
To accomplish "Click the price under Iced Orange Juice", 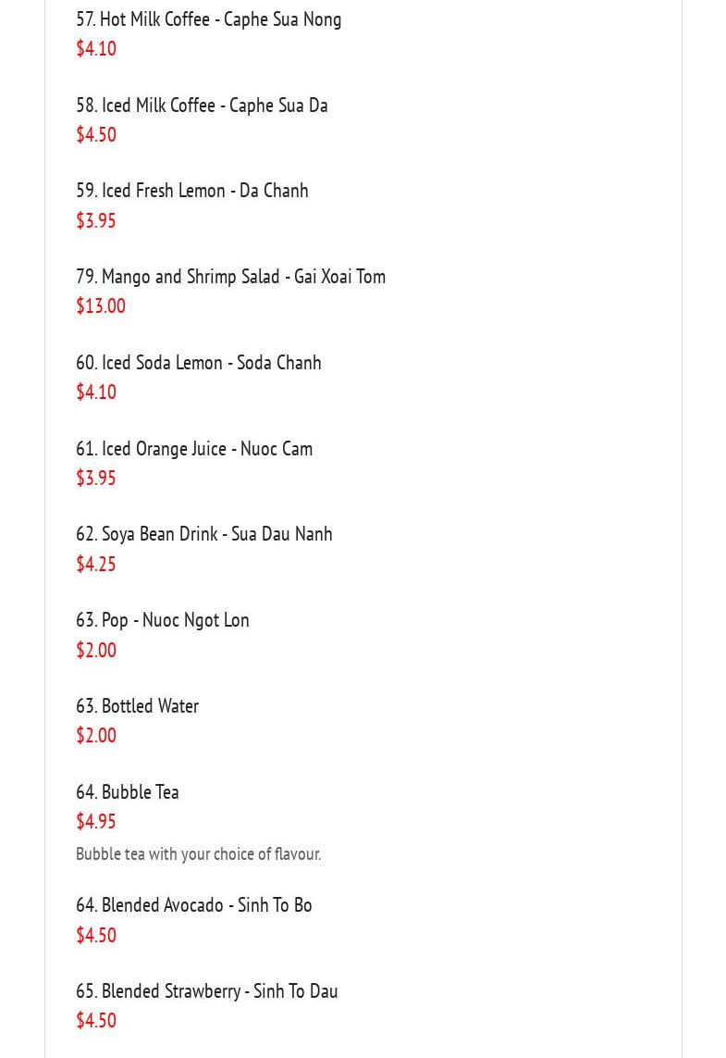I will pos(95,479).
